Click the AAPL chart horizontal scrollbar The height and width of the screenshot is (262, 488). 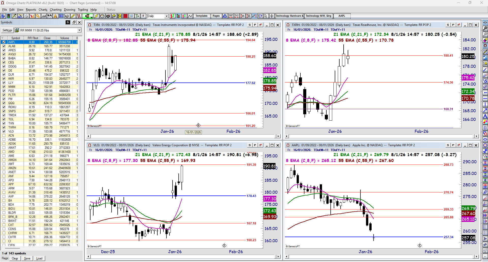[382, 257]
